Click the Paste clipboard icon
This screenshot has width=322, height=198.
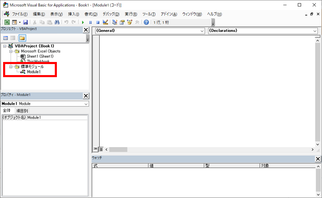click(x=50, y=22)
